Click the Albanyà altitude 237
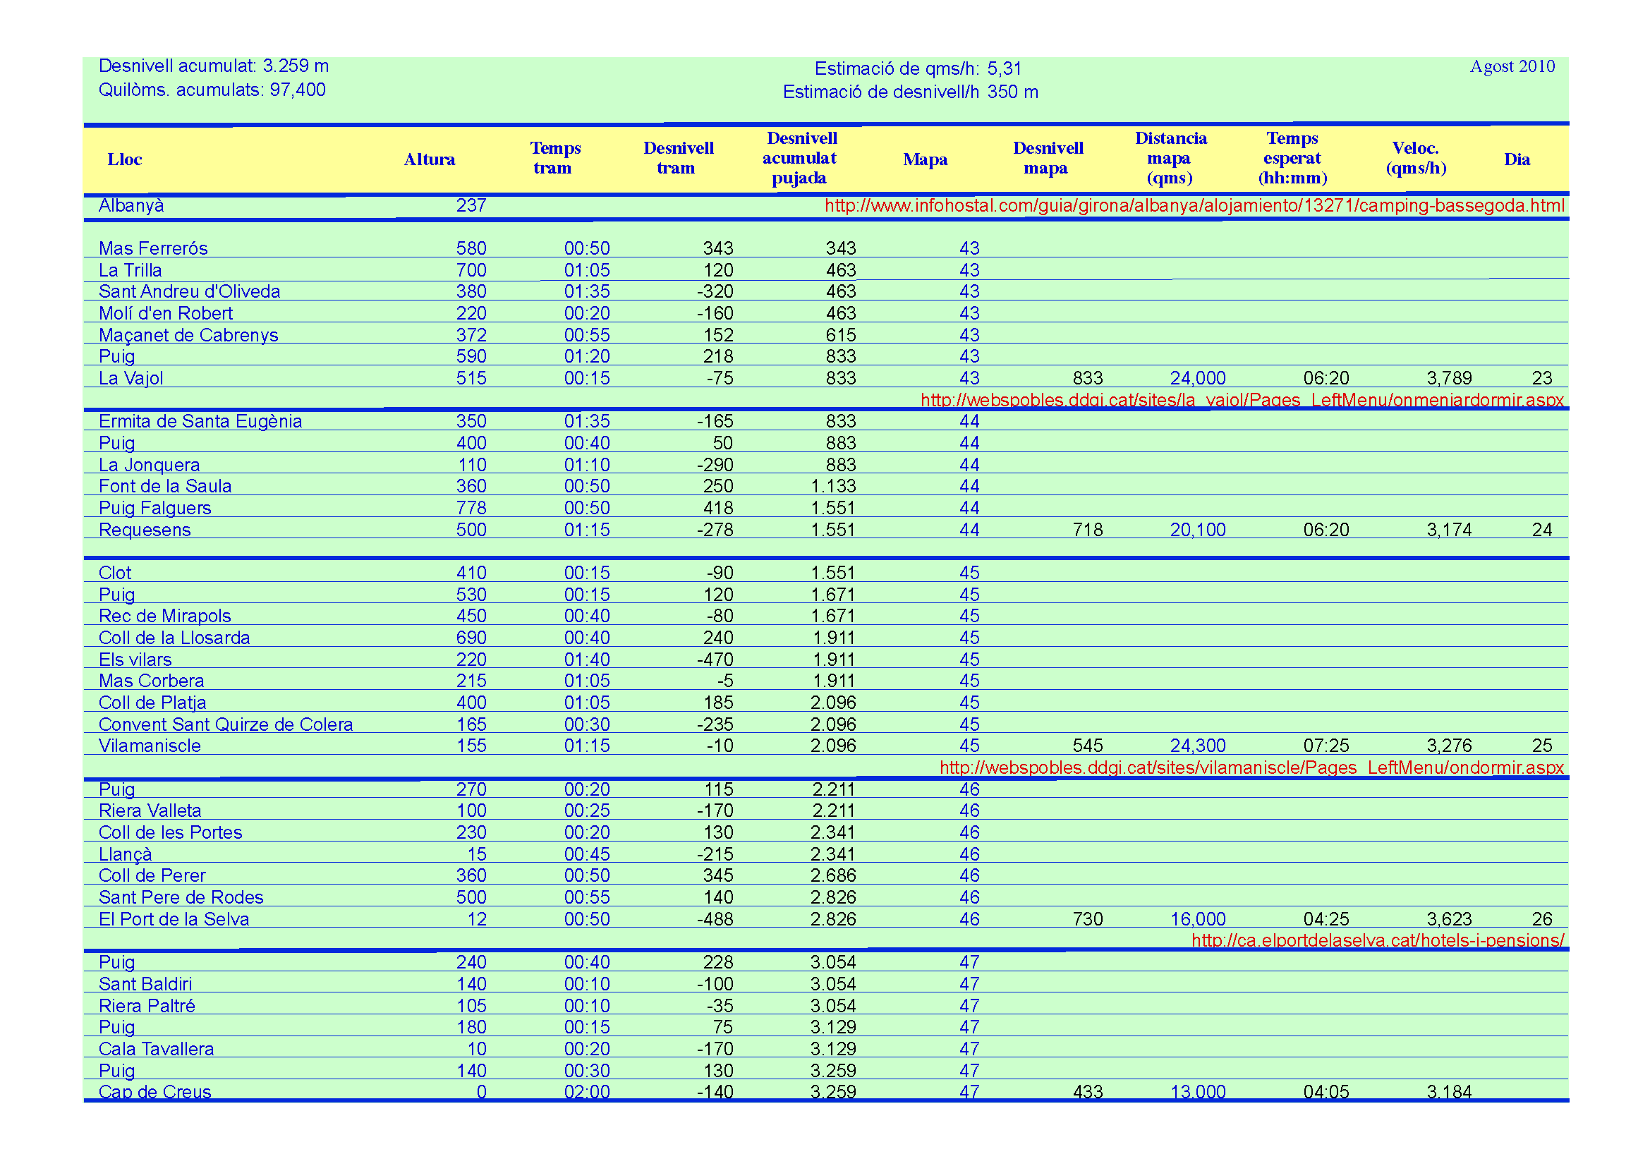 click(x=471, y=206)
